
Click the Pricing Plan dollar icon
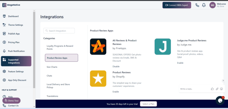point(4,42)
